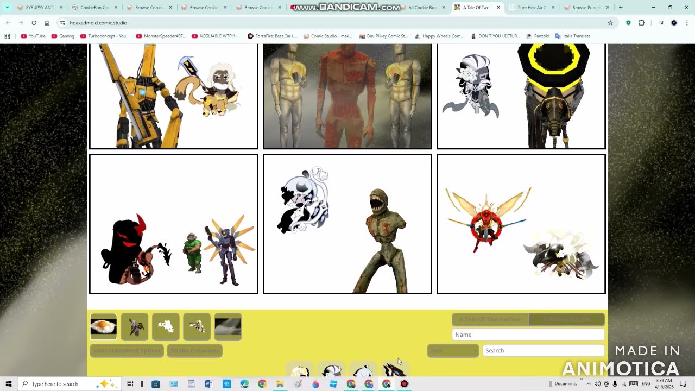This screenshot has width=695, height=391.
Task: Open the comic panel with the screaming zombie
Action: (x=347, y=224)
